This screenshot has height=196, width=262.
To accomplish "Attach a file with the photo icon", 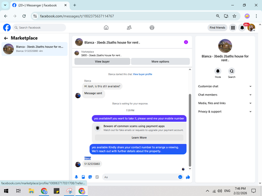I will coord(83,177).
